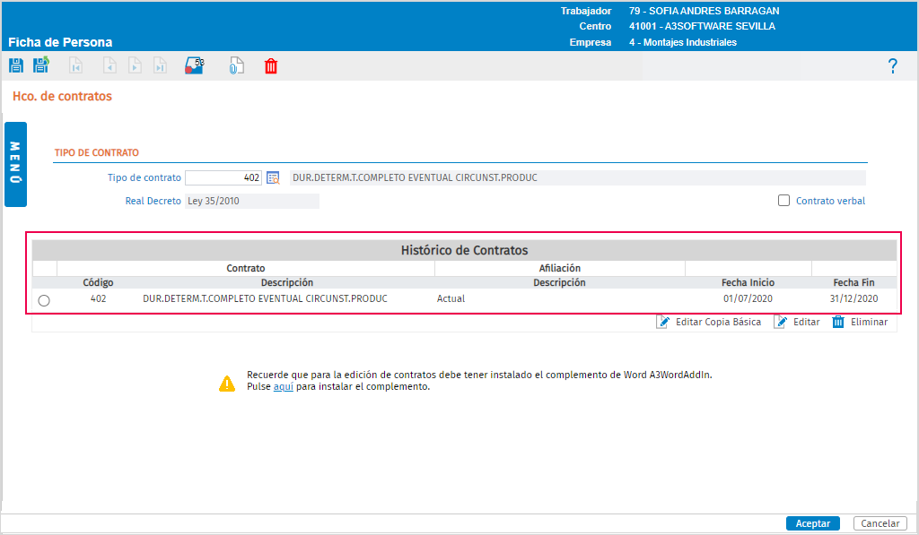Viewport: 919px width, 535px height.
Task: Click the 'aquí' link to install complement
Action: pos(283,387)
